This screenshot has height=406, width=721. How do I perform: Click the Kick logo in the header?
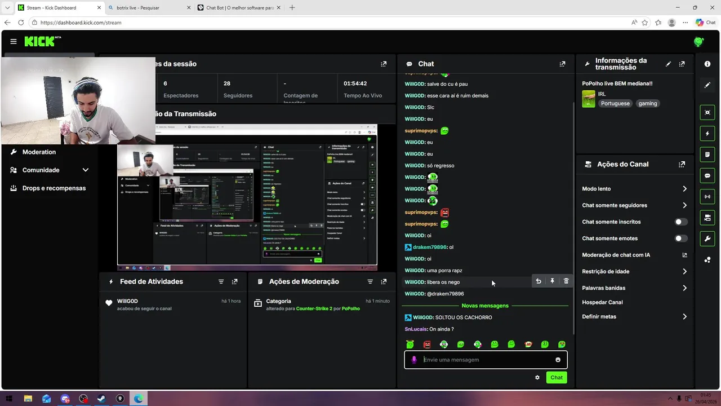[x=43, y=42]
